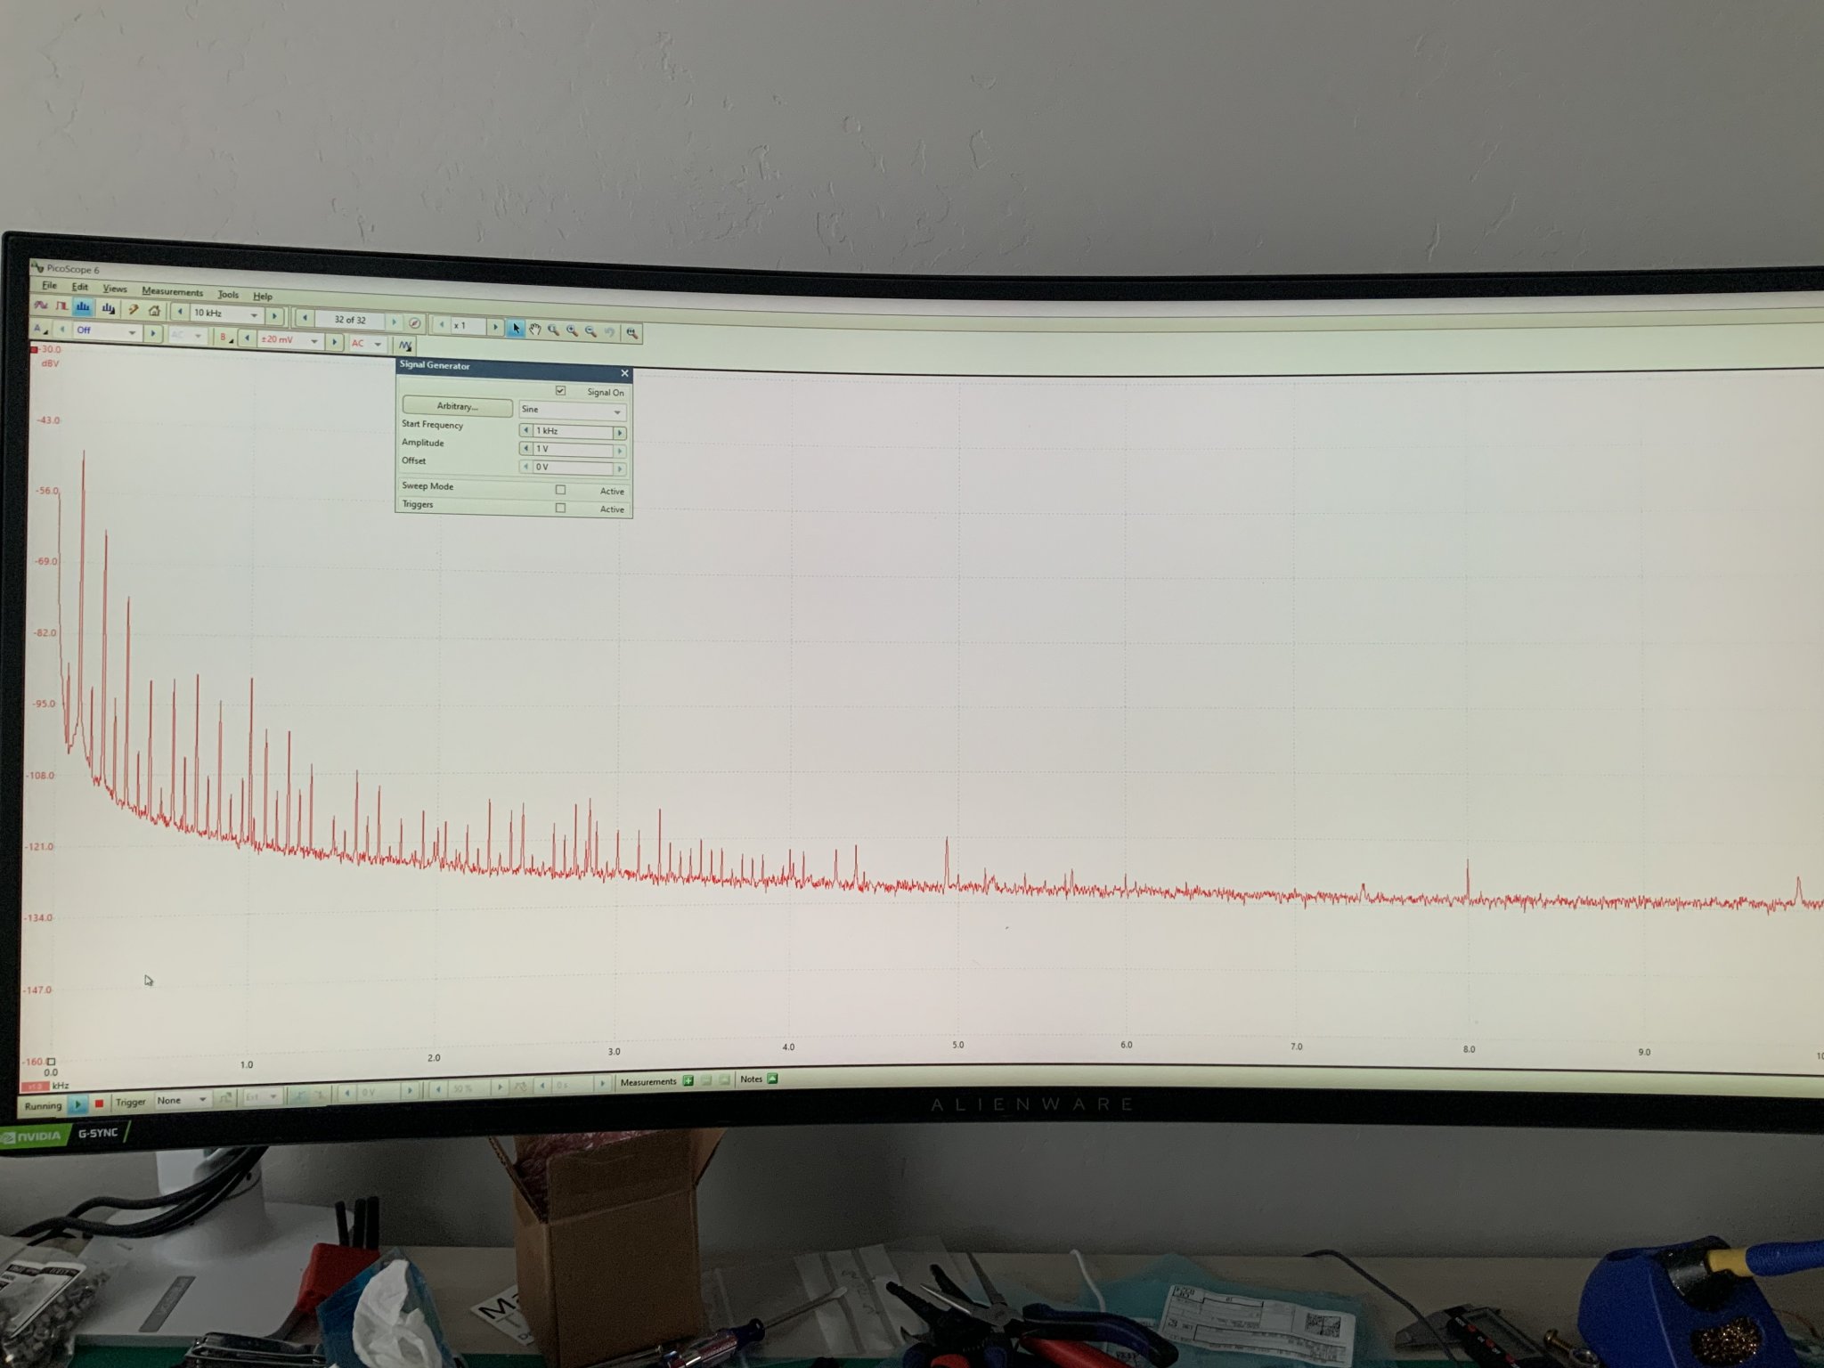This screenshot has width=1824, height=1368.
Task: Increase Start Frequency 1 kHz arrow
Action: [620, 433]
